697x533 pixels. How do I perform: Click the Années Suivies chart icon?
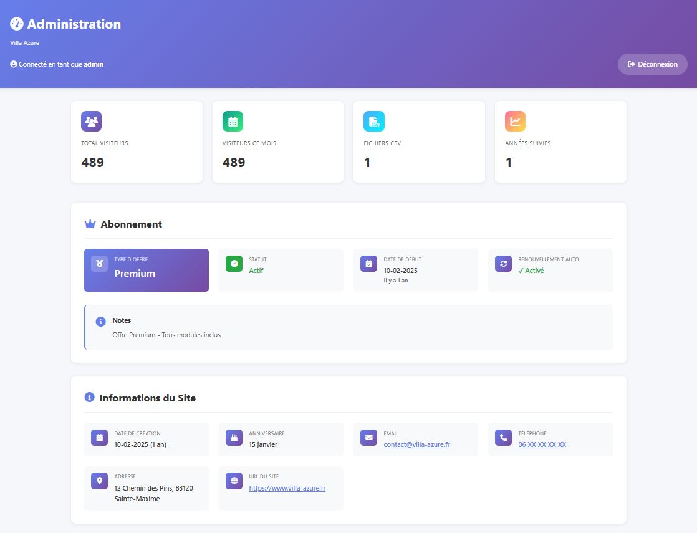pos(515,121)
